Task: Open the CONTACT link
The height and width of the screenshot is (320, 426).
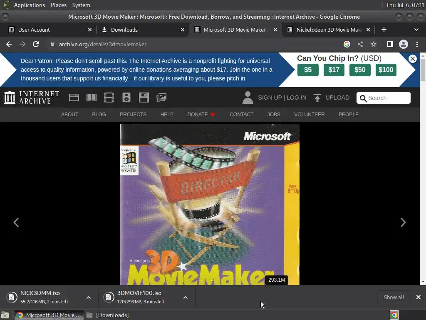Action: (x=242, y=115)
